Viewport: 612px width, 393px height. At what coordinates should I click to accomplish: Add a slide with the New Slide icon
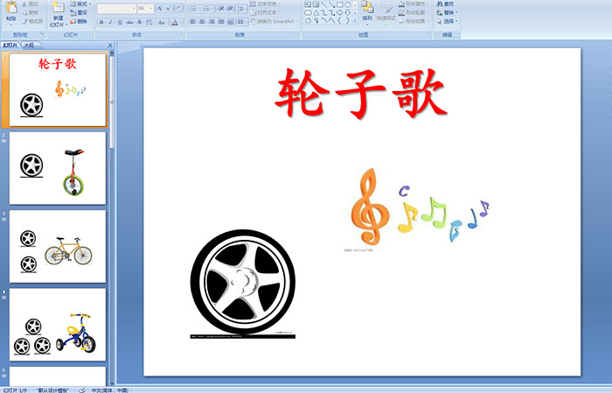pos(59,8)
